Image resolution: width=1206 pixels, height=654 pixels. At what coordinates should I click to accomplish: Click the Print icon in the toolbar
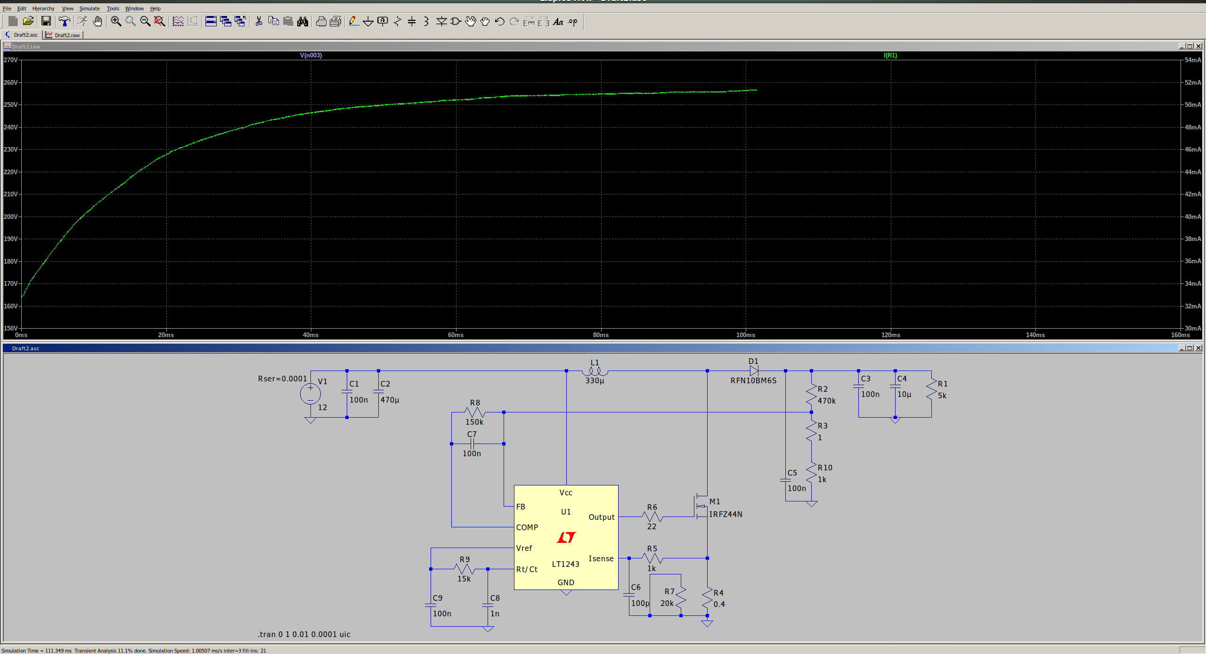click(321, 21)
